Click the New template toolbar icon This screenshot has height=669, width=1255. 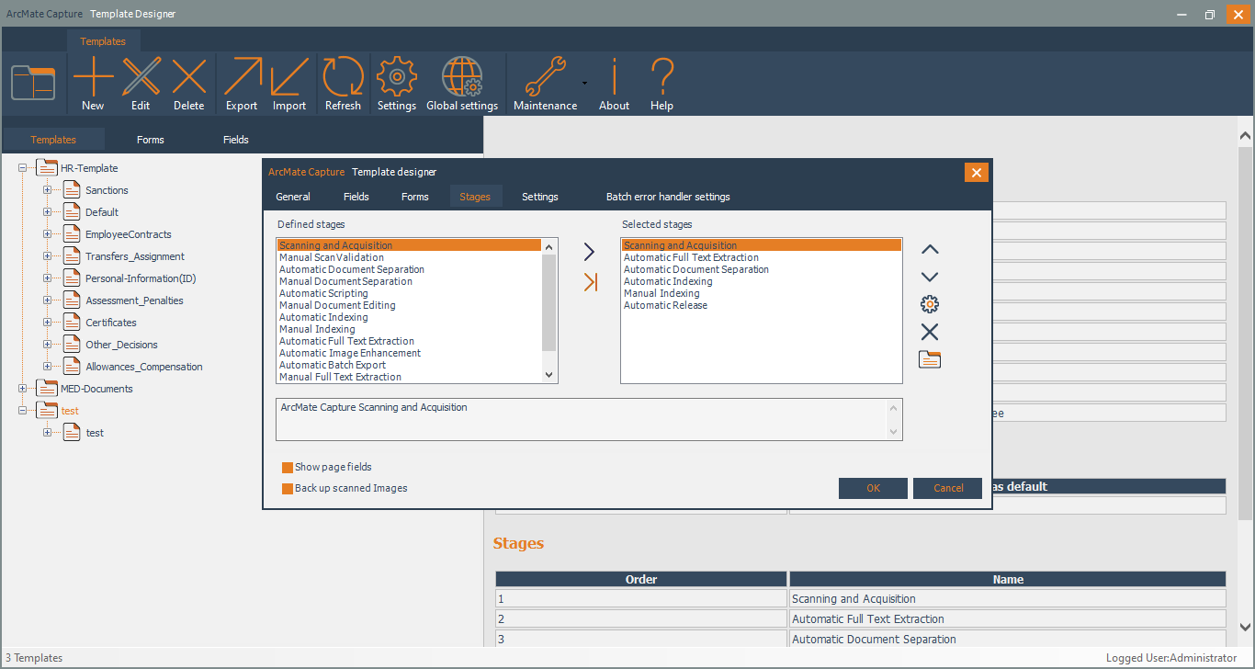[x=93, y=78]
